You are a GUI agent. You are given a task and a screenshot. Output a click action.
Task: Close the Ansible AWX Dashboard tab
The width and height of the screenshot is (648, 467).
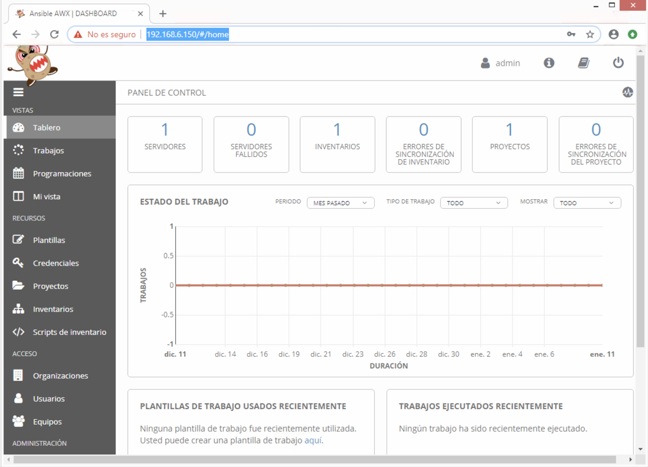(x=140, y=14)
